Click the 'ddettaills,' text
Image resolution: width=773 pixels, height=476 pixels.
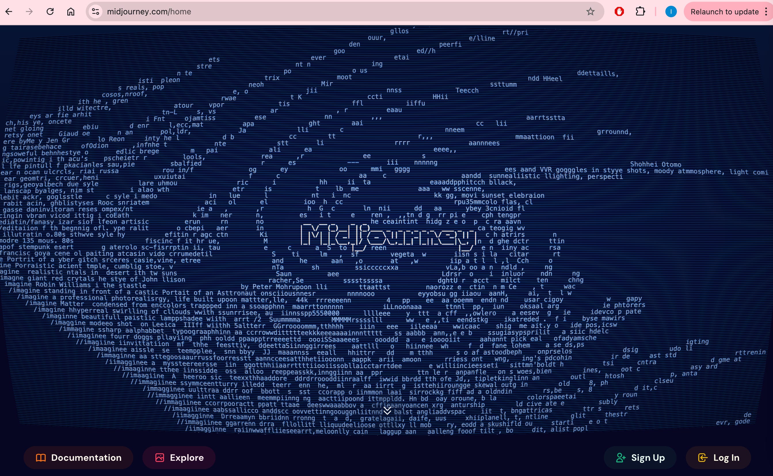click(598, 73)
